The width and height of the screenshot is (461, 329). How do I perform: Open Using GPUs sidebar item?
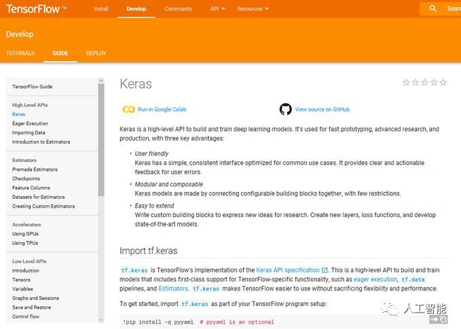(x=25, y=234)
